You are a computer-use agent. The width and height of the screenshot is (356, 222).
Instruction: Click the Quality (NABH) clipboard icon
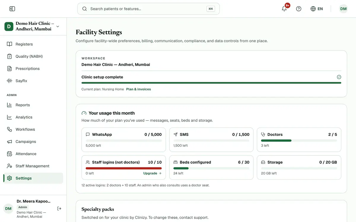tap(9, 56)
